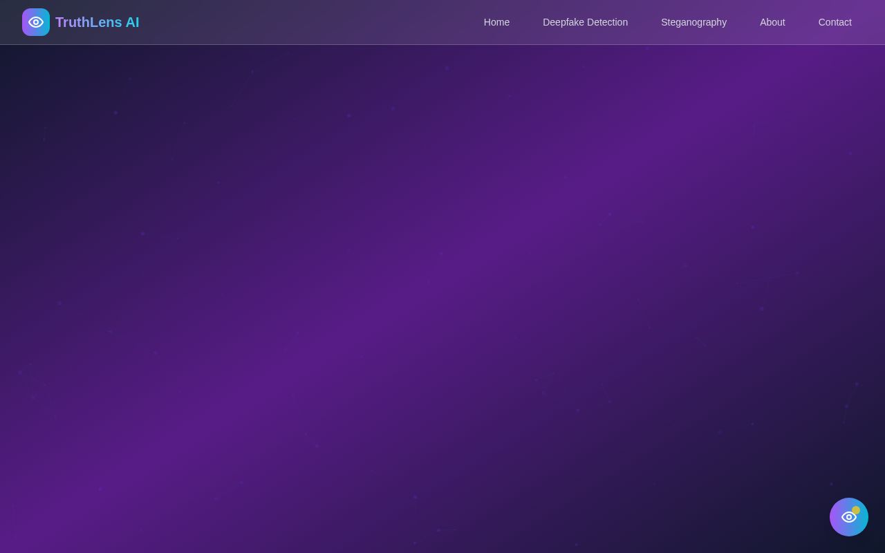Go to the Home page
The height and width of the screenshot is (553, 885).
(496, 22)
